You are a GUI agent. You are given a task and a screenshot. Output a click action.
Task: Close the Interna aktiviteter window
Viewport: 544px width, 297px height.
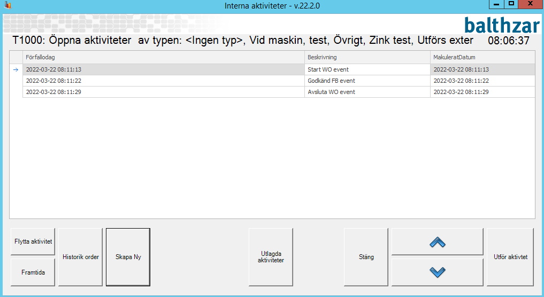tap(530, 4)
